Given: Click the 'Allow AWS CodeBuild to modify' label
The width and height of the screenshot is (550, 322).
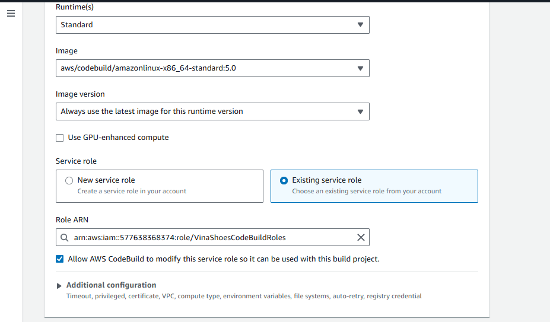Looking at the screenshot, I should [x=223, y=259].
